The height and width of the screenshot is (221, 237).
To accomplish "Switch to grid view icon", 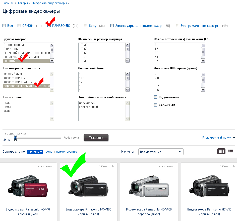I will [221, 151].
